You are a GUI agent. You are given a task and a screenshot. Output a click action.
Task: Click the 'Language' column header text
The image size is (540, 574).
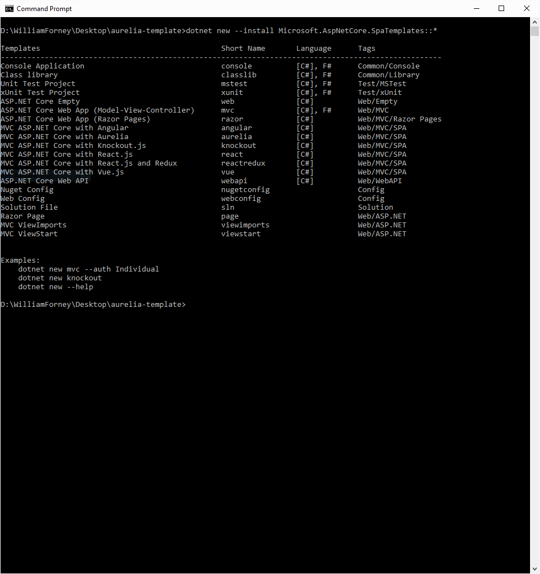(314, 49)
